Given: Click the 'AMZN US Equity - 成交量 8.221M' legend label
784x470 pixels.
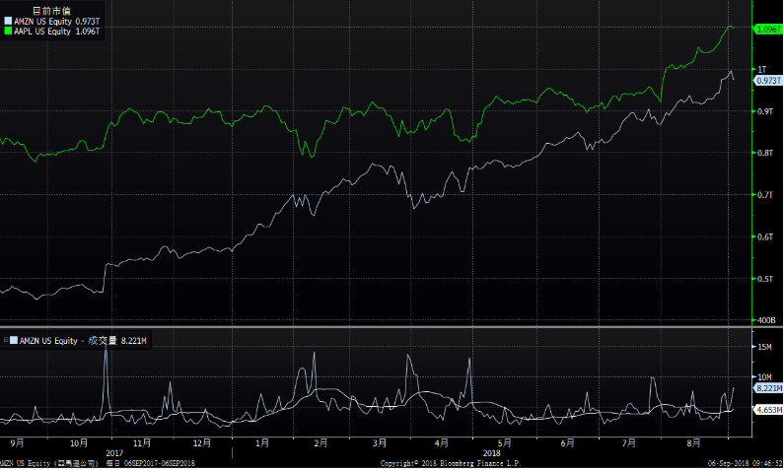Looking at the screenshot, I should click(x=83, y=341).
